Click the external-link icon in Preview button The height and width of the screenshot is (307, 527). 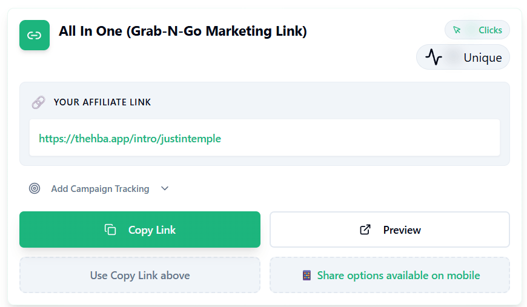(x=365, y=229)
